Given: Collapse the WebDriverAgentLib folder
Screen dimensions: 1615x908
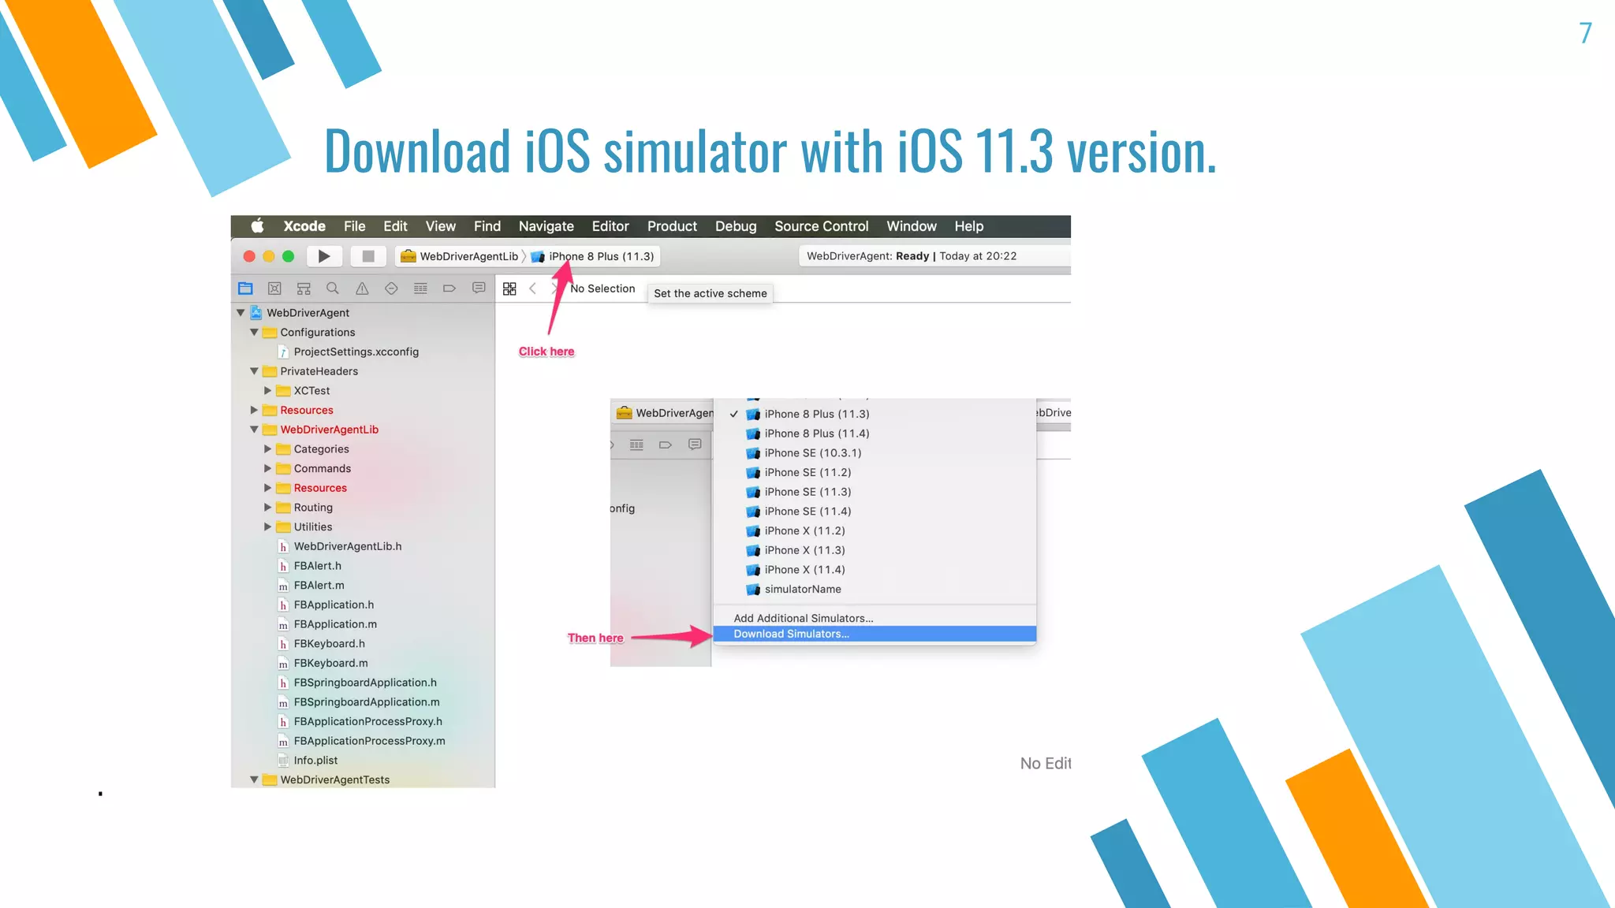Looking at the screenshot, I should 254,430.
